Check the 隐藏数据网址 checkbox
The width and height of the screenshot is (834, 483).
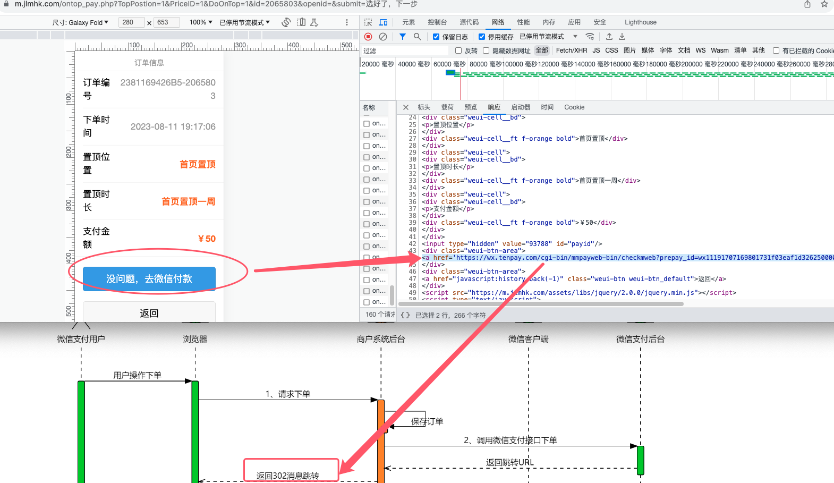(486, 50)
